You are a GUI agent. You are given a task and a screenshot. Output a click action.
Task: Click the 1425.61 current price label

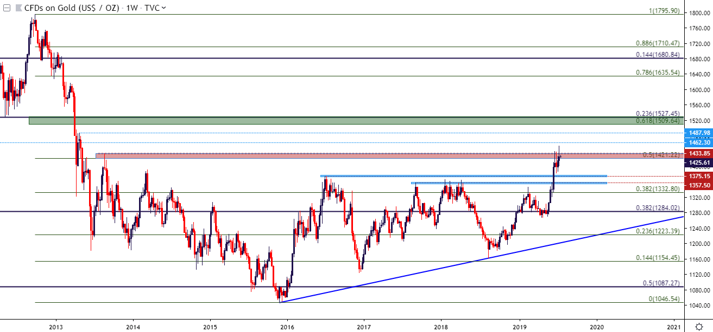(x=698, y=162)
